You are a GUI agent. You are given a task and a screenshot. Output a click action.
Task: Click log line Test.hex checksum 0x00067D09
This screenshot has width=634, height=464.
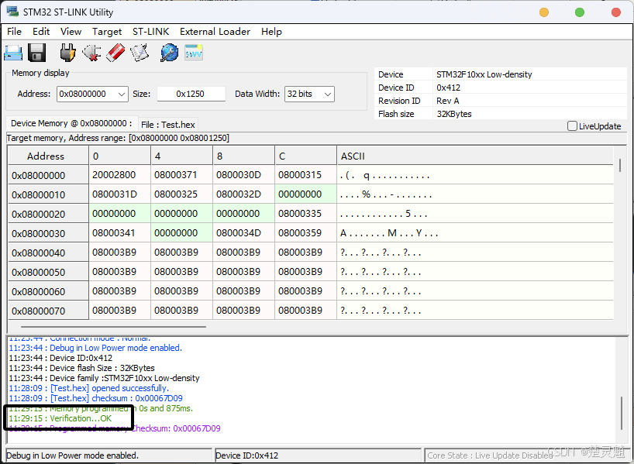[96, 398]
